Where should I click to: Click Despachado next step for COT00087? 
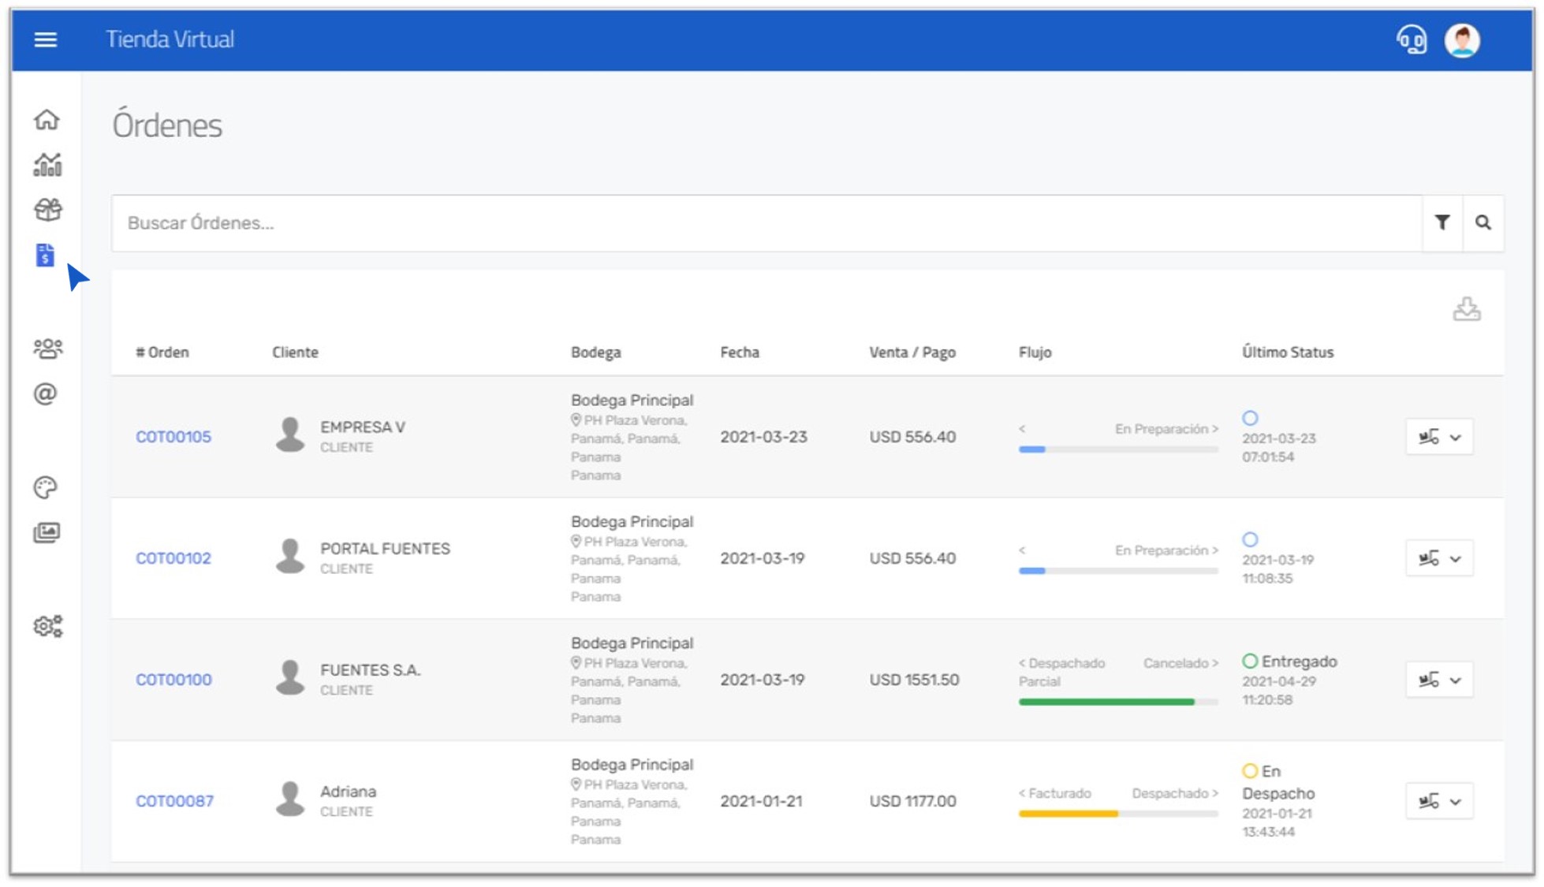coord(1175,793)
